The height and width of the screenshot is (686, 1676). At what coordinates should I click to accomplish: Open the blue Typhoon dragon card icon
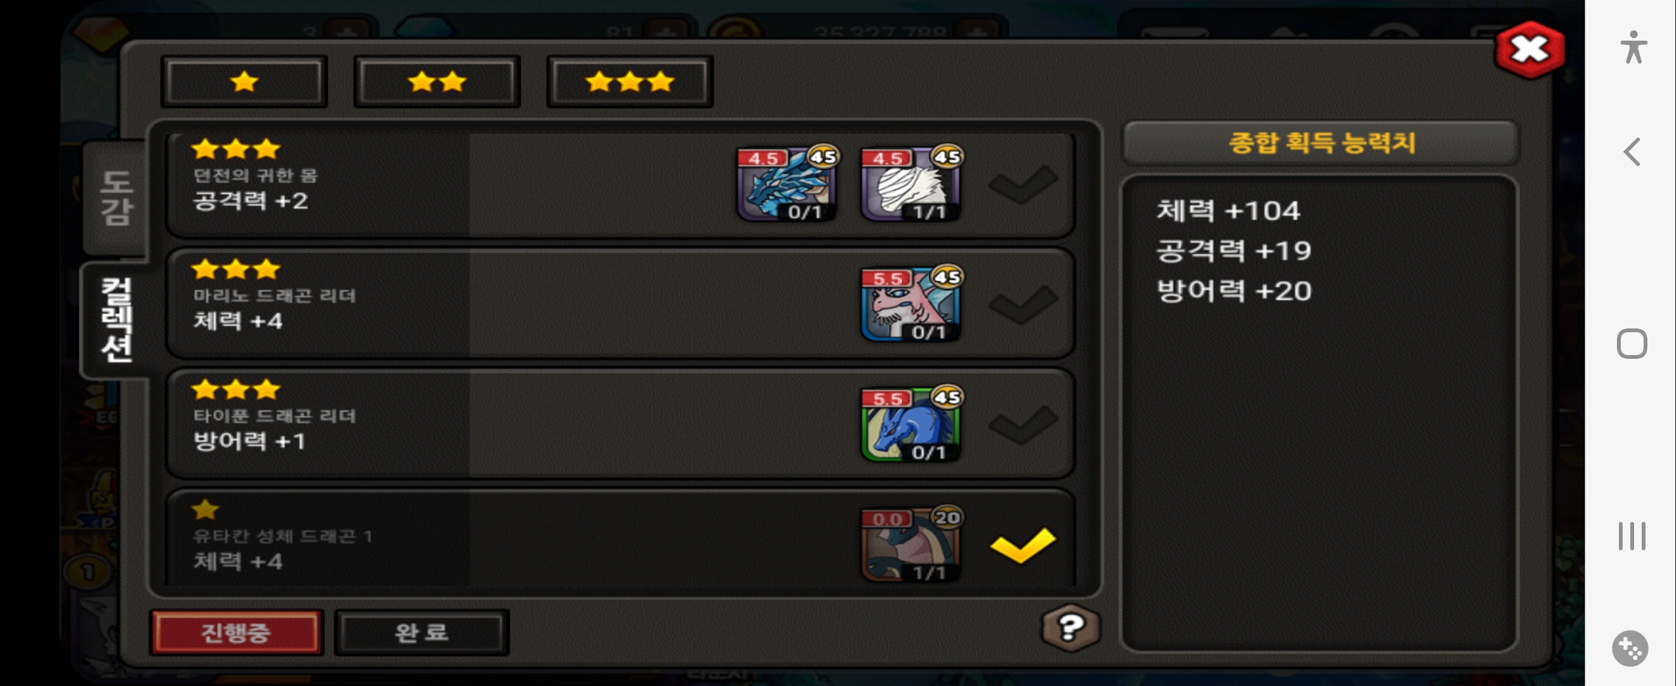tap(912, 424)
